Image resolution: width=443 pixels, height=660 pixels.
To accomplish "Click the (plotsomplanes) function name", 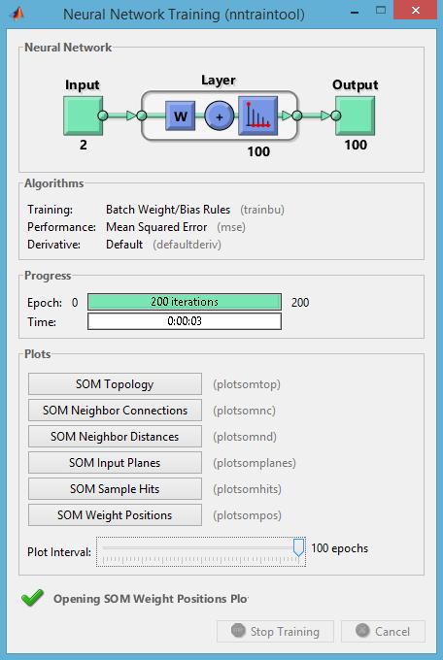I will (x=255, y=463).
